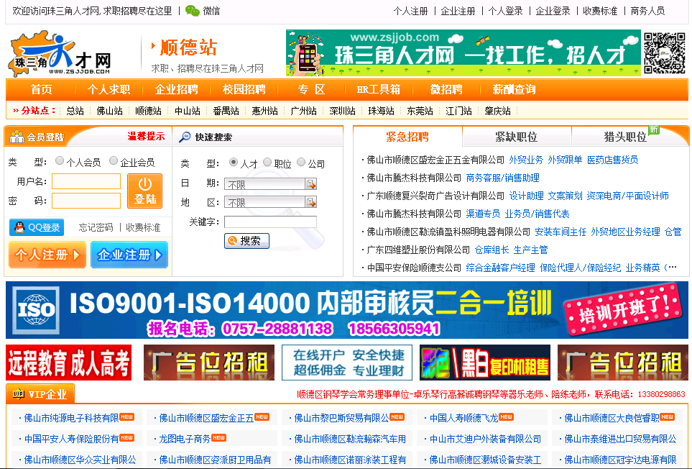Open 企业招聘 navigation item
The width and height of the screenshot is (692, 469).
tap(177, 90)
